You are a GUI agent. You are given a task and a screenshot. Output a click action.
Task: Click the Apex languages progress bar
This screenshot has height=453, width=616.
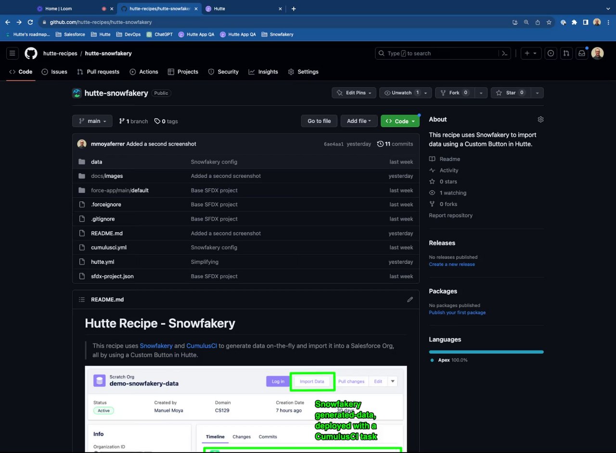click(x=486, y=352)
